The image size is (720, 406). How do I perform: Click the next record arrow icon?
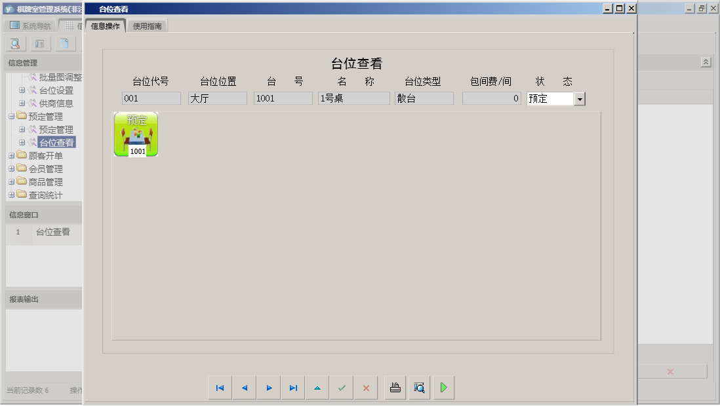pyautogui.click(x=268, y=387)
